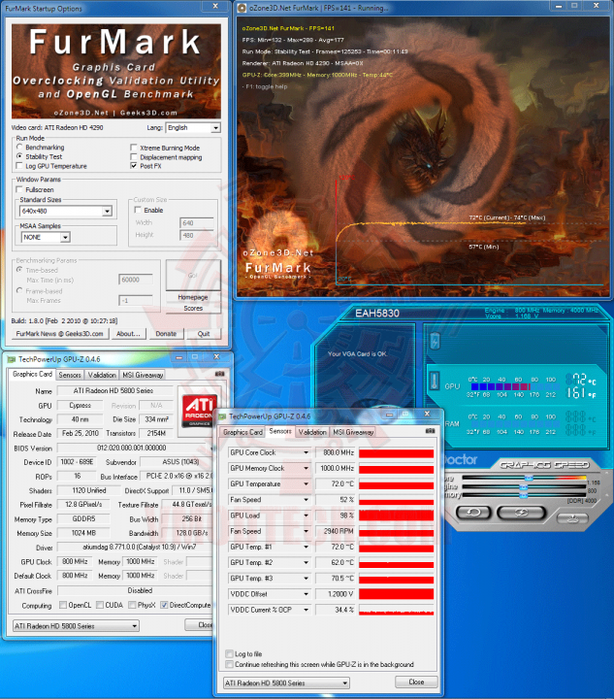Click the GPU-Z title icon of Sensors window
The height and width of the screenshot is (699, 614).
[222, 416]
